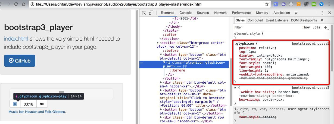Open the React Developer Tools extension icon

291,4
